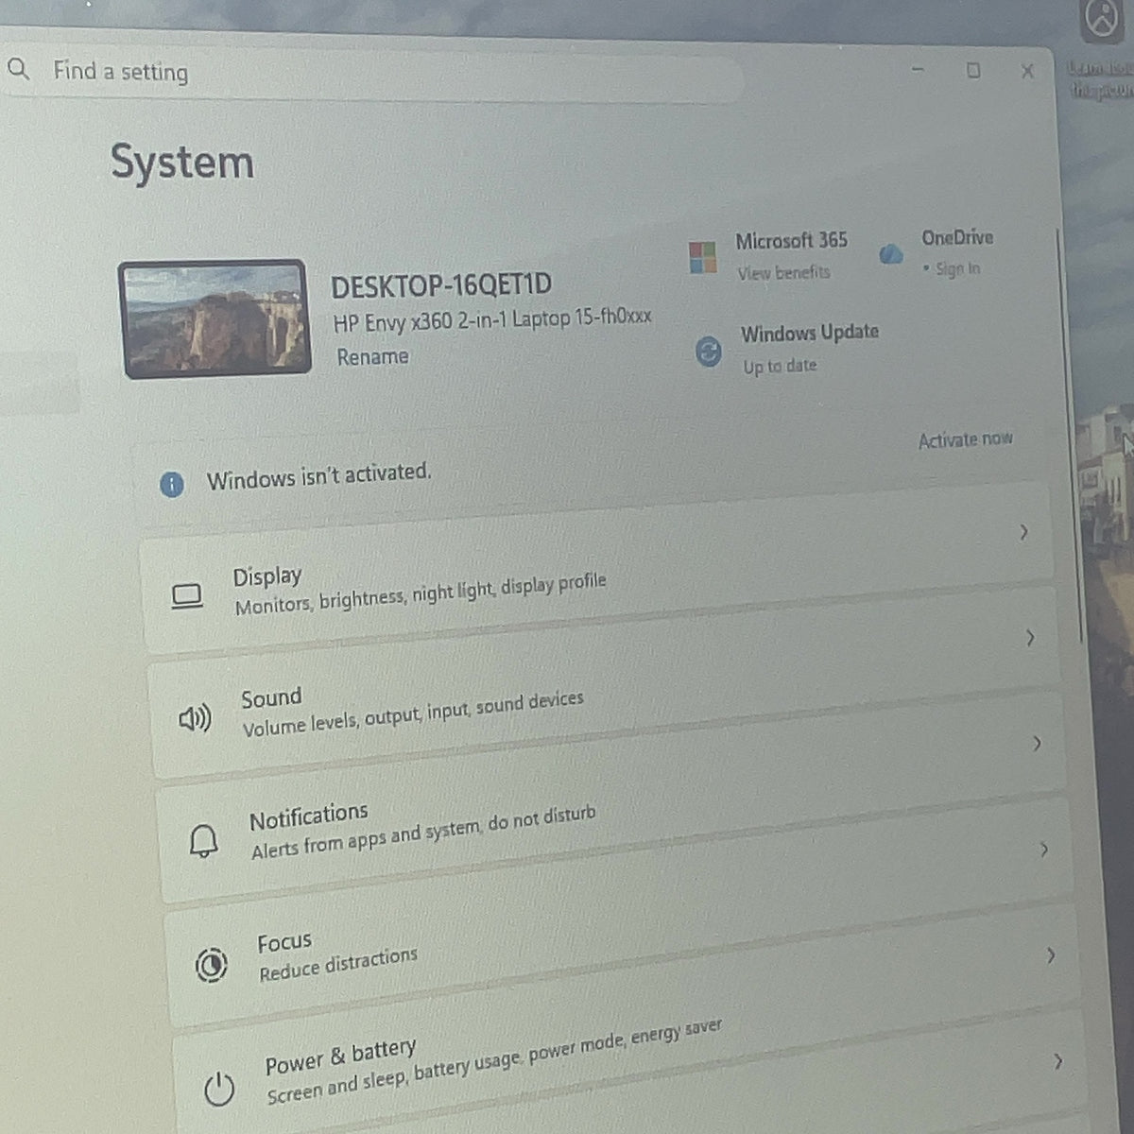Viewport: 1134px width, 1134px height.
Task: Open the Focus chevron arrow
Action: click(x=1051, y=955)
